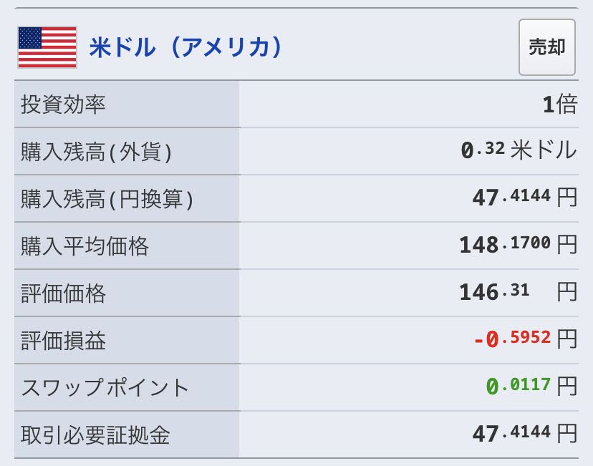Select the 購入残高(円換算) label
Screen dimensions: 593x466
[107, 199]
